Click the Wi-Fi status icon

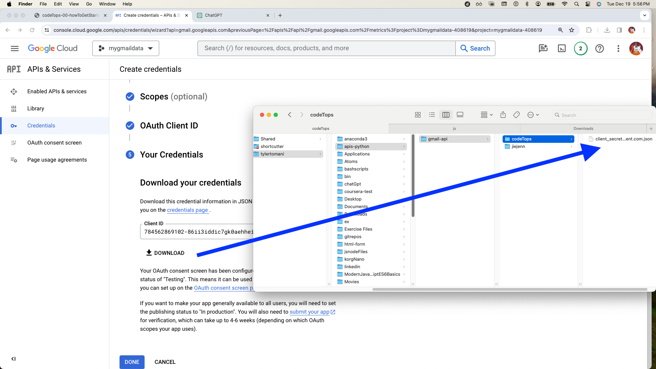(564, 4)
